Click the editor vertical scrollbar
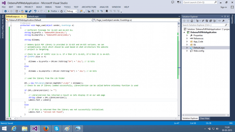 [x=179, y=71]
